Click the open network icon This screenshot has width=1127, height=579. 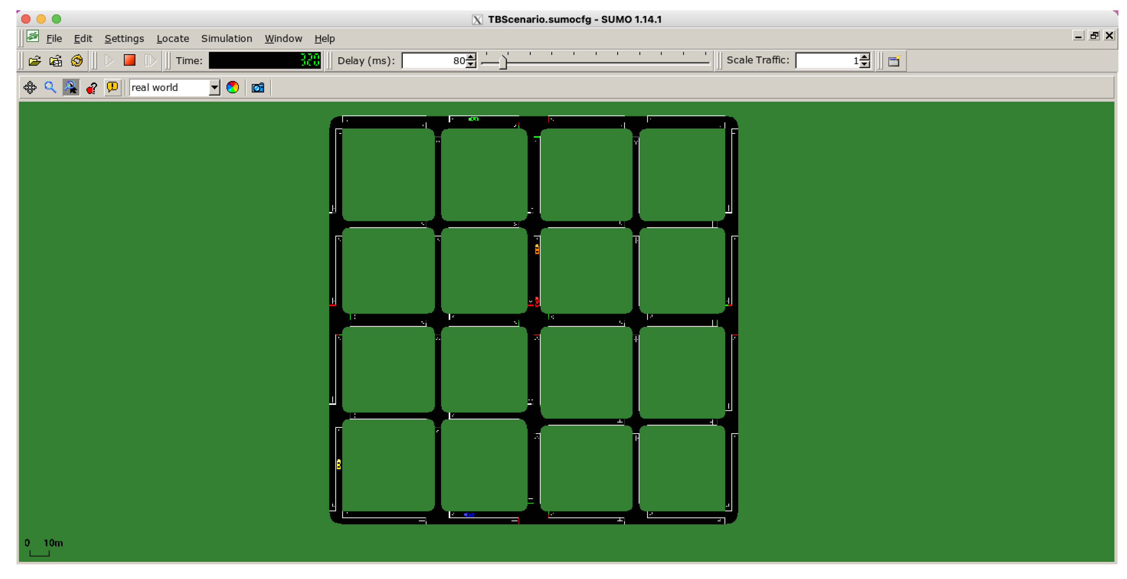coord(56,61)
